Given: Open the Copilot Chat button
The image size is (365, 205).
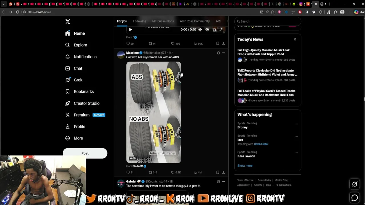Looking at the screenshot, I should pos(359,12).
